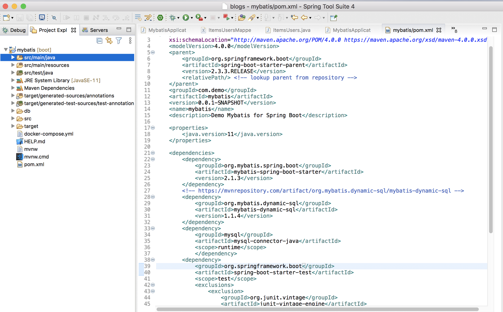Toggle the Pin Editor icon
This screenshot has height=312, width=503.
click(334, 18)
